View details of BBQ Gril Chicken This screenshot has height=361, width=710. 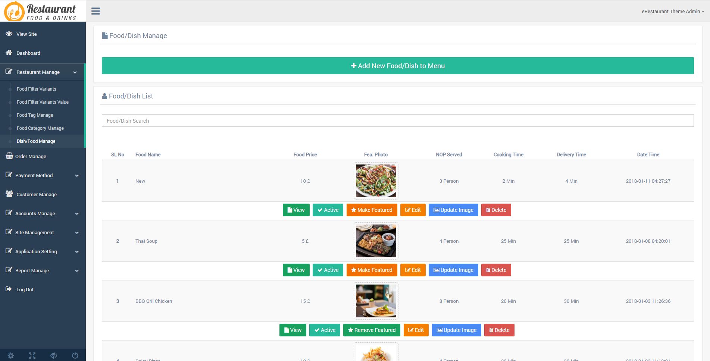pos(293,330)
